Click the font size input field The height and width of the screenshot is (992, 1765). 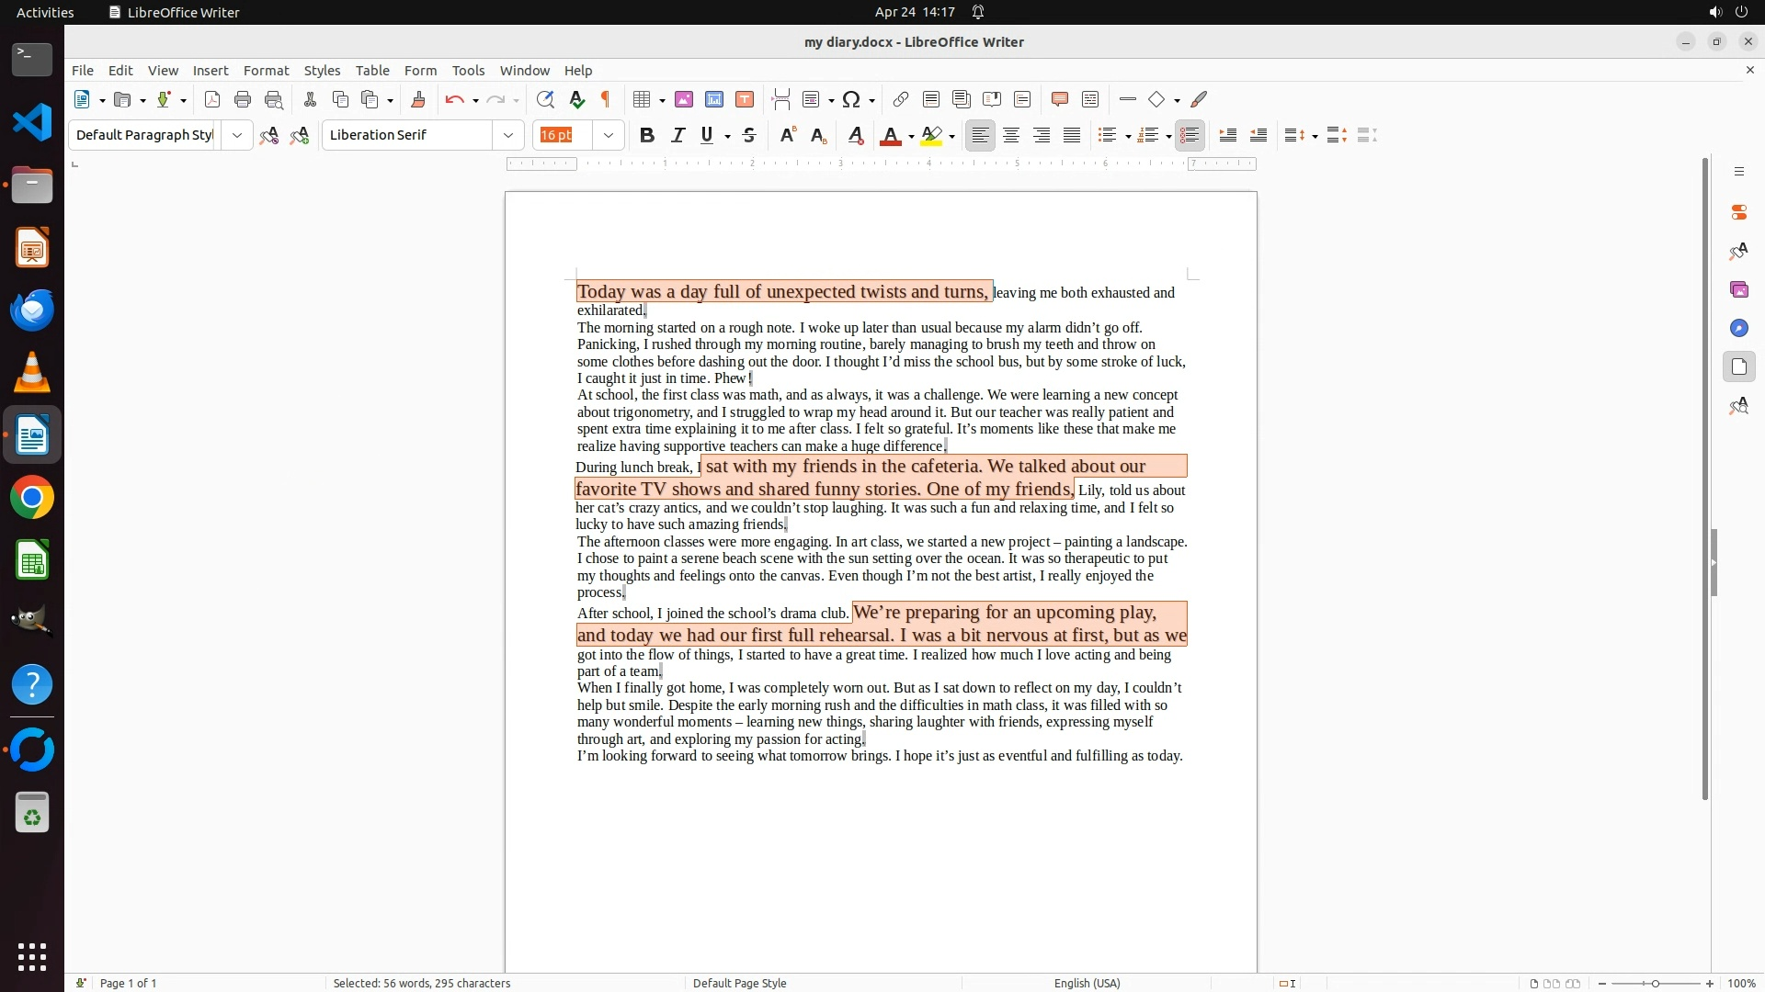(563, 136)
